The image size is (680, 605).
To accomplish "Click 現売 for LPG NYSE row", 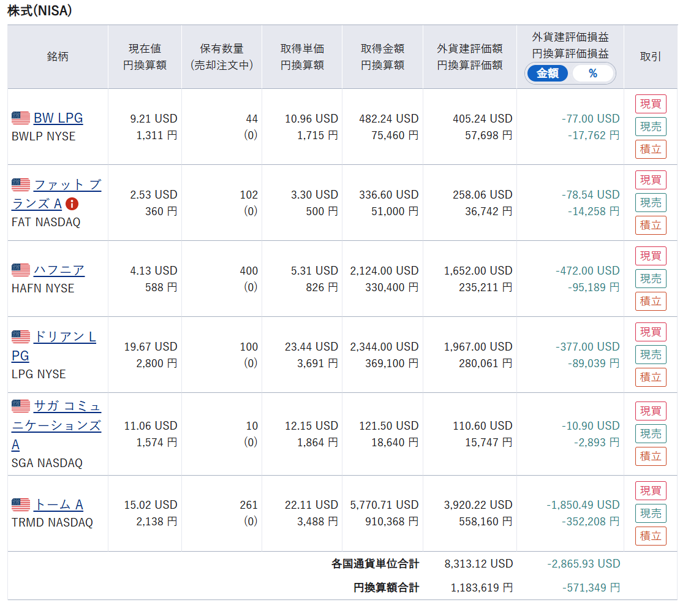I will (x=651, y=354).
